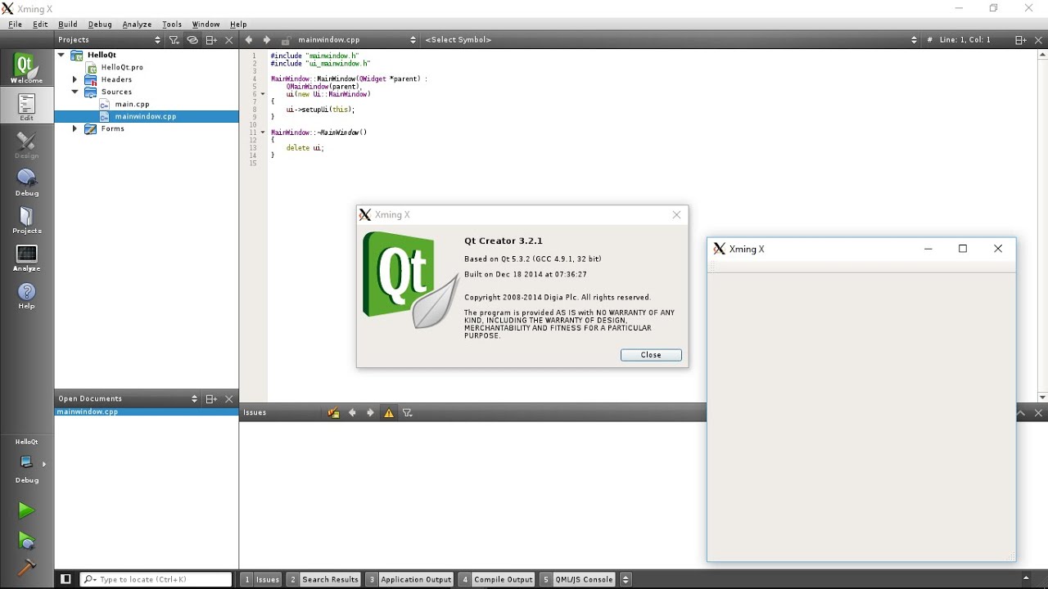Split the Projects pane
The height and width of the screenshot is (589, 1048).
tap(211, 39)
